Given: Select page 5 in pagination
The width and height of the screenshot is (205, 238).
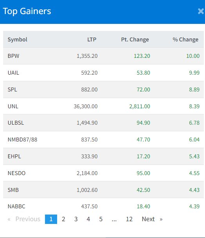Looking at the screenshot, I should pos(101,219).
